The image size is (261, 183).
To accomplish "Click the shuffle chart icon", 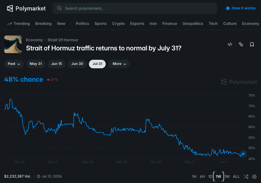I will pyautogui.click(x=246, y=177).
